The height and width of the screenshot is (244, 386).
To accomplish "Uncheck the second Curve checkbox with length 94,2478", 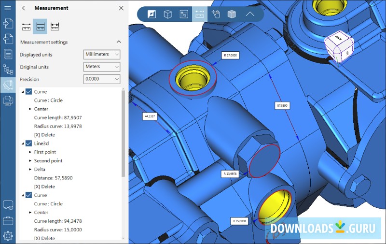I will 28,195.
